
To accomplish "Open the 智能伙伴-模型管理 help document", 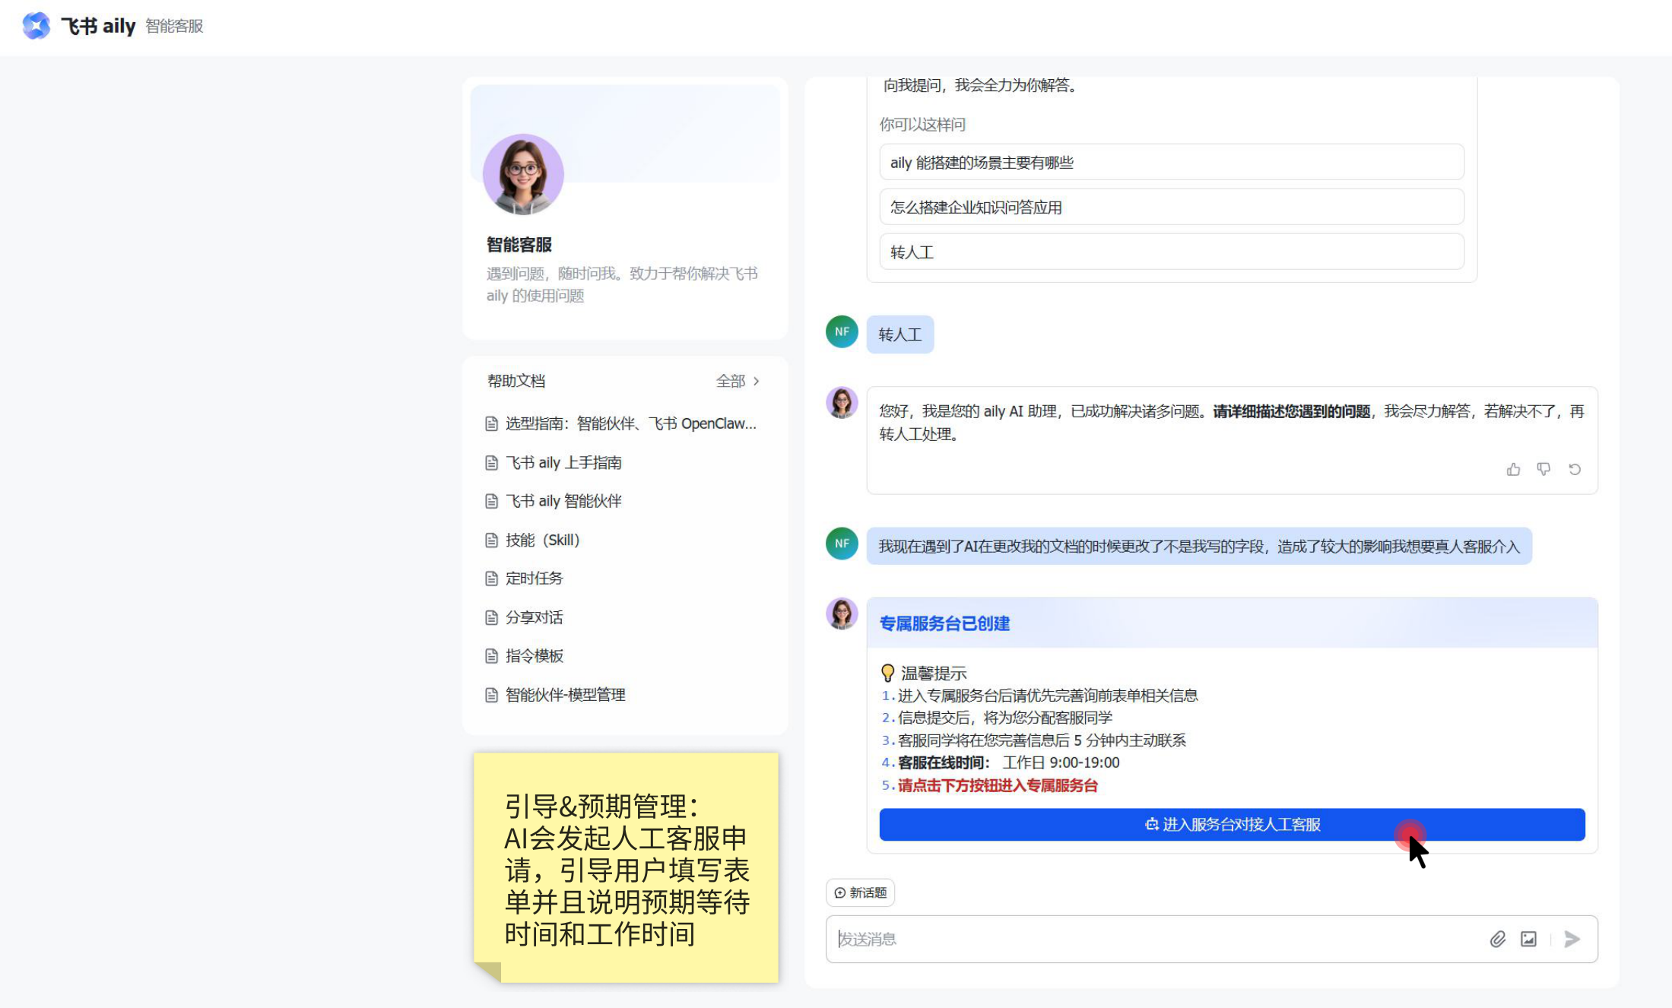I will tap(565, 695).
